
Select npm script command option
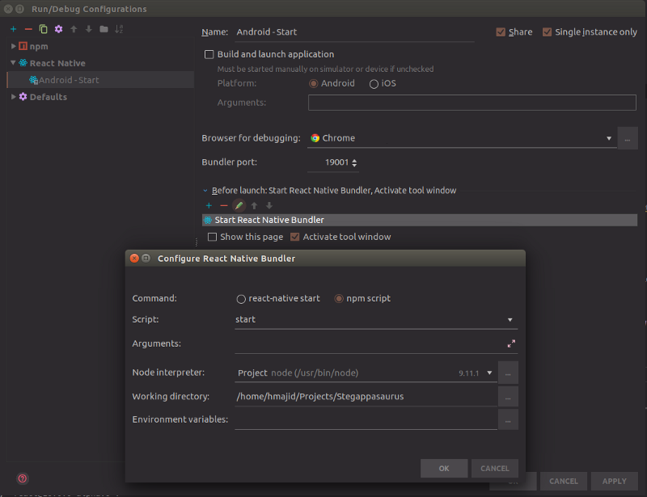[x=339, y=299]
